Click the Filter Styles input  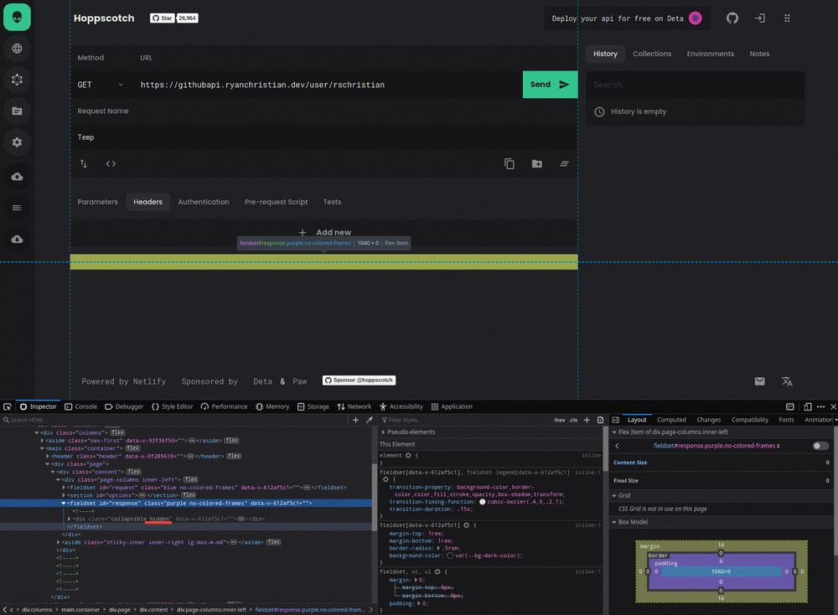pyautogui.click(x=465, y=420)
